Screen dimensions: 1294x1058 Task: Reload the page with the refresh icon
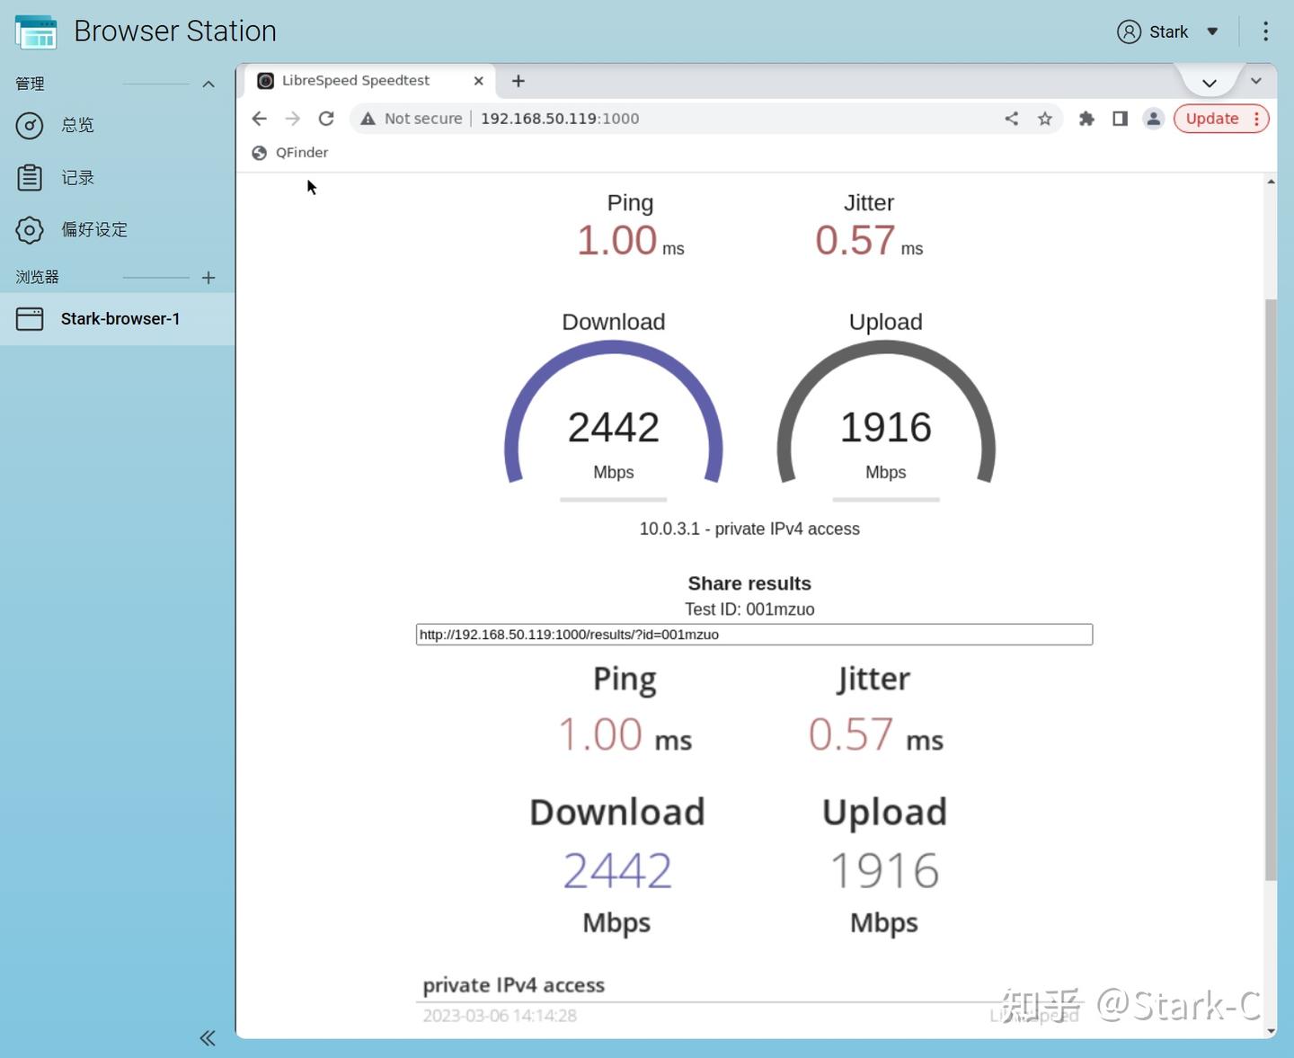pos(326,119)
